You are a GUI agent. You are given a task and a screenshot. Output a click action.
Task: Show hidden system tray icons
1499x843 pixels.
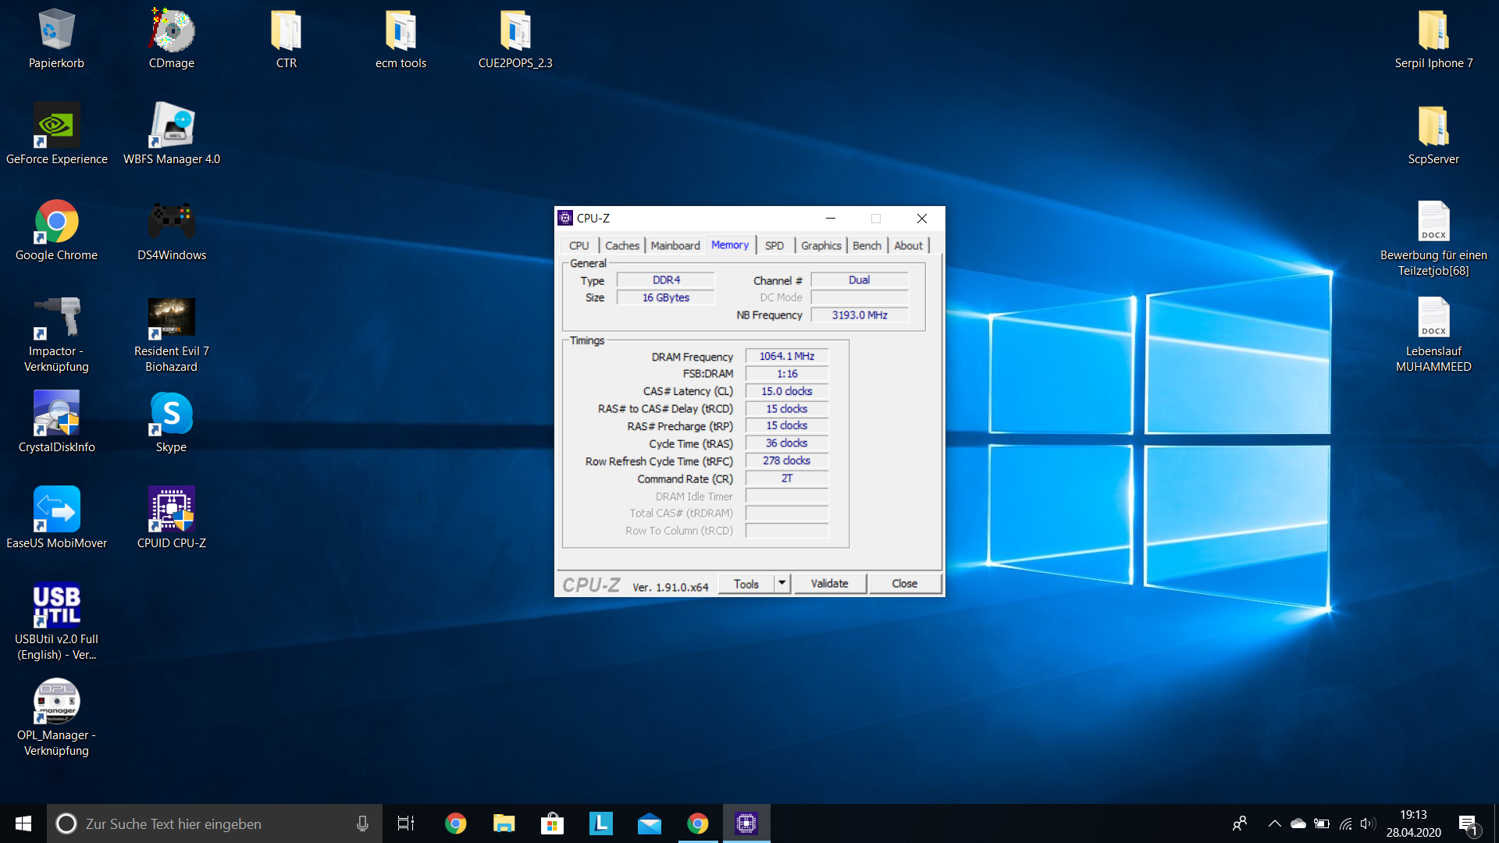(x=1274, y=823)
